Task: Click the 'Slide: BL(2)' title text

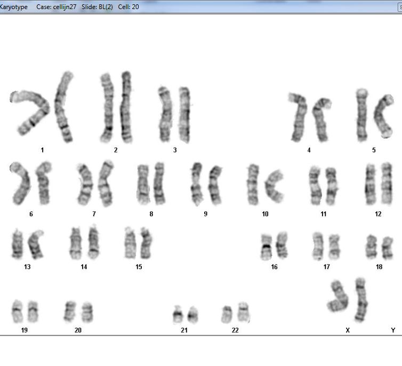Action: 97,7
